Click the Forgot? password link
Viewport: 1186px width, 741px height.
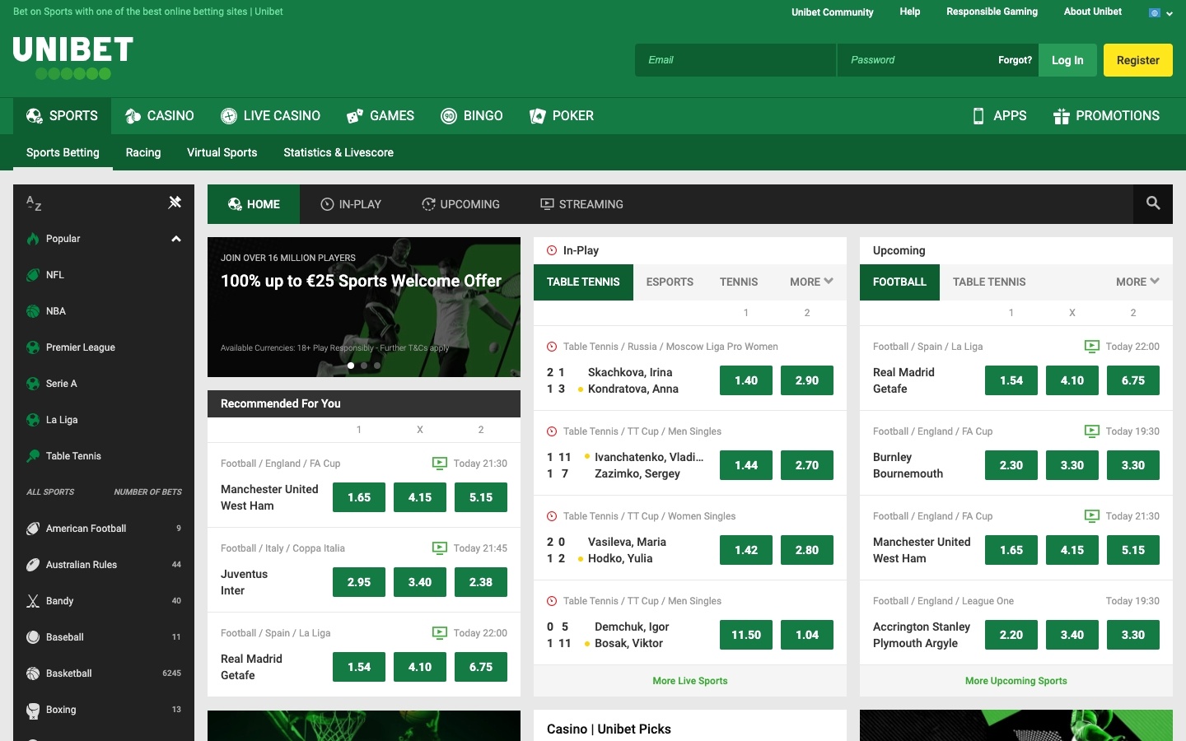(1015, 60)
